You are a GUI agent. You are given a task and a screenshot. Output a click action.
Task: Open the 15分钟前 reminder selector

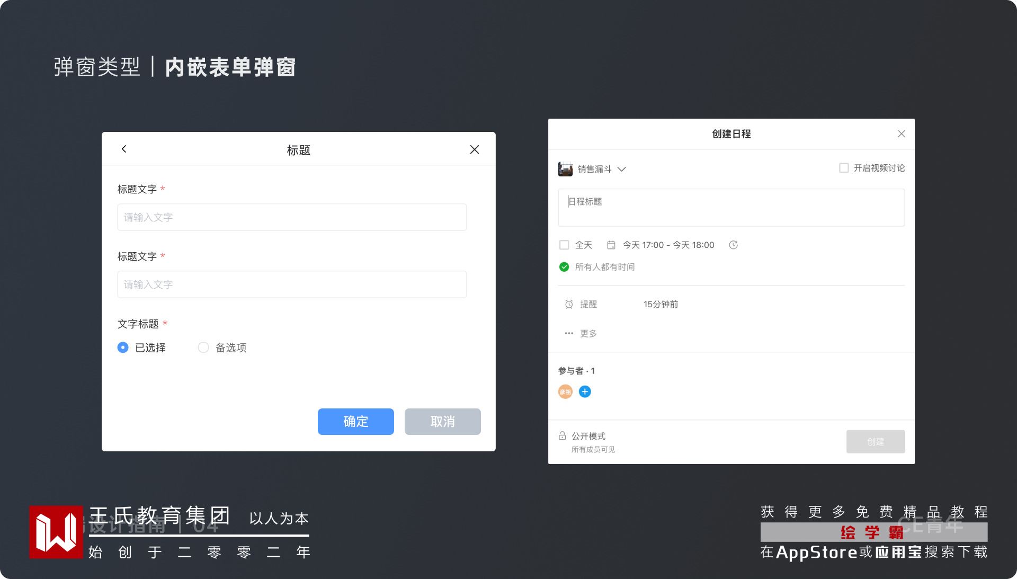[x=661, y=304]
